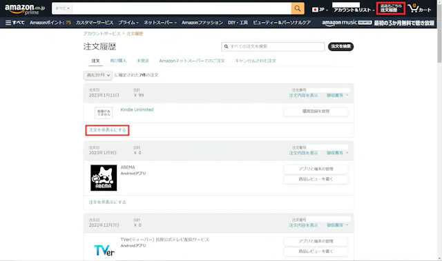Focus the すべての注文を検索 field
Screen dimensions: 442x261
coord(273,46)
